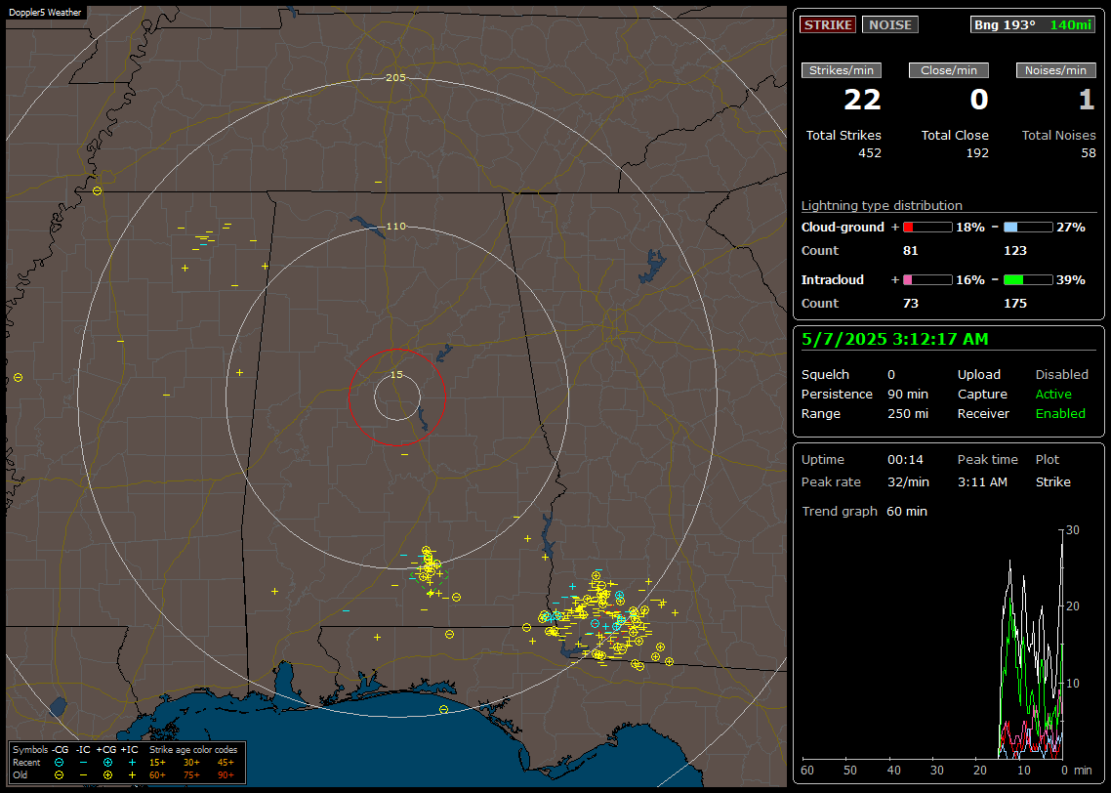Image resolution: width=1111 pixels, height=793 pixels.
Task: Click the Uptime value 00:14
Action: [906, 460]
